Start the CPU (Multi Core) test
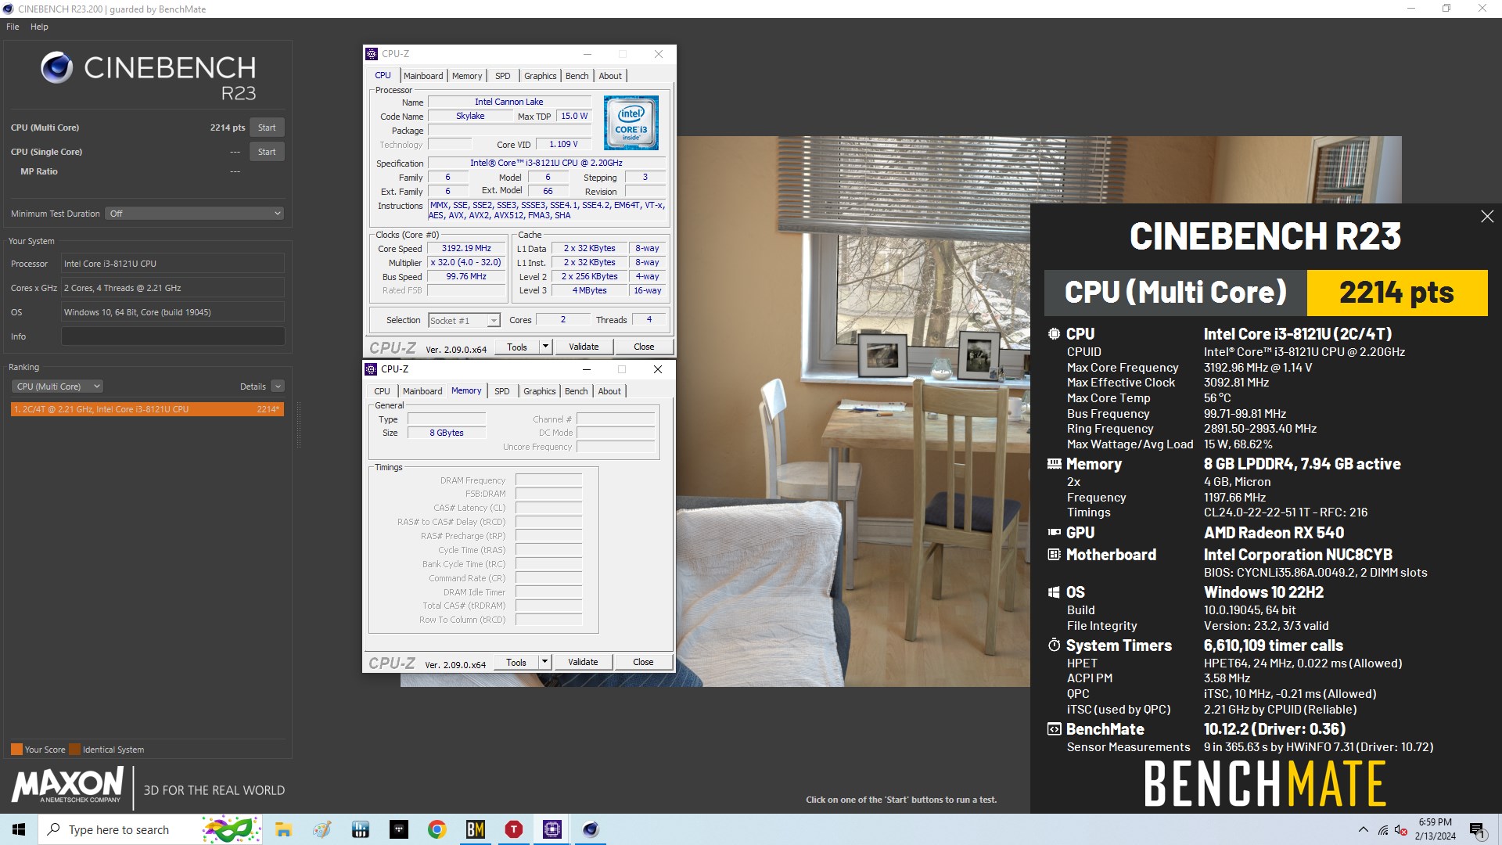Screen dimensions: 1502x845 point(267,128)
